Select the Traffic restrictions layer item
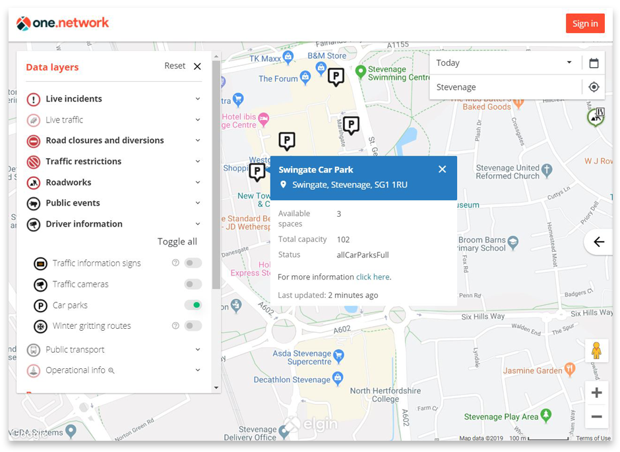The image size is (620, 452). click(83, 161)
